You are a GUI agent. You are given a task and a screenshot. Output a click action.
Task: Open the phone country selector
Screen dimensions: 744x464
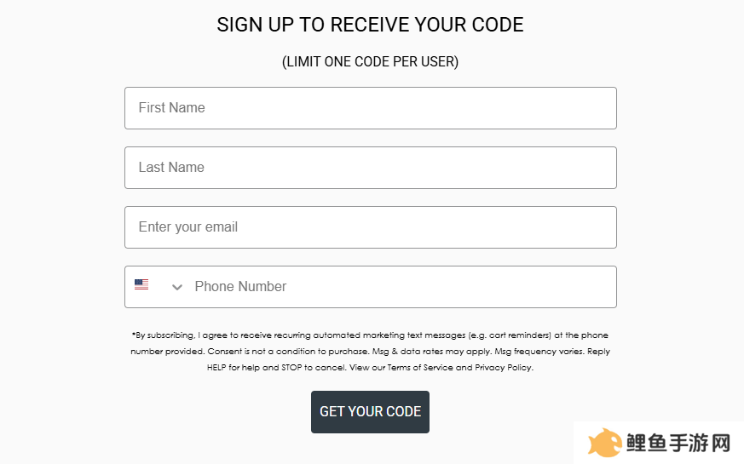tap(159, 287)
